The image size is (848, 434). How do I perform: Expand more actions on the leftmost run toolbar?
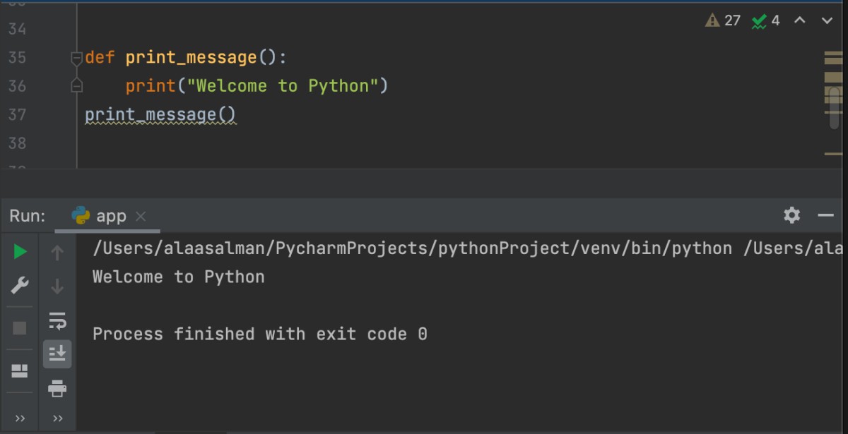pyautogui.click(x=20, y=418)
